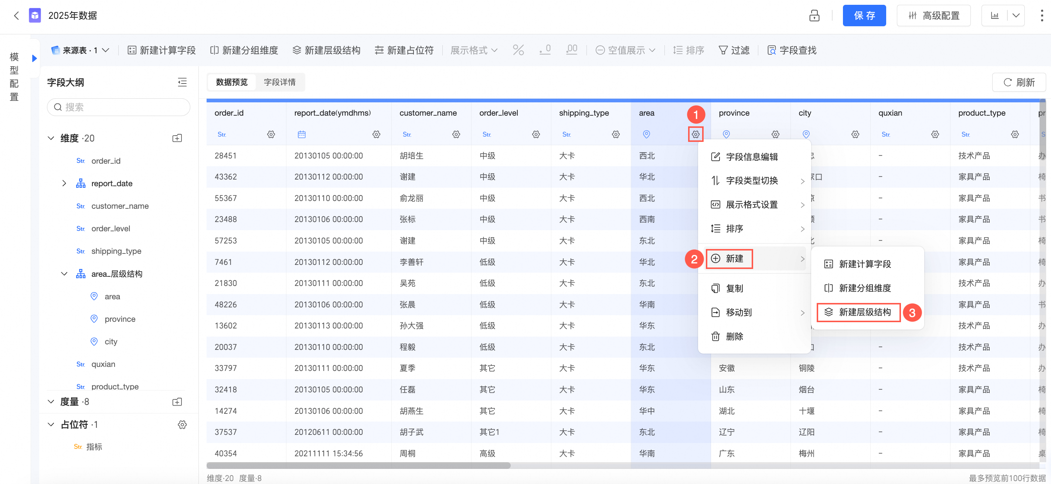Expand the 模型配置 side panel arrow
Image resolution: width=1051 pixels, height=484 pixels.
pyautogui.click(x=35, y=58)
